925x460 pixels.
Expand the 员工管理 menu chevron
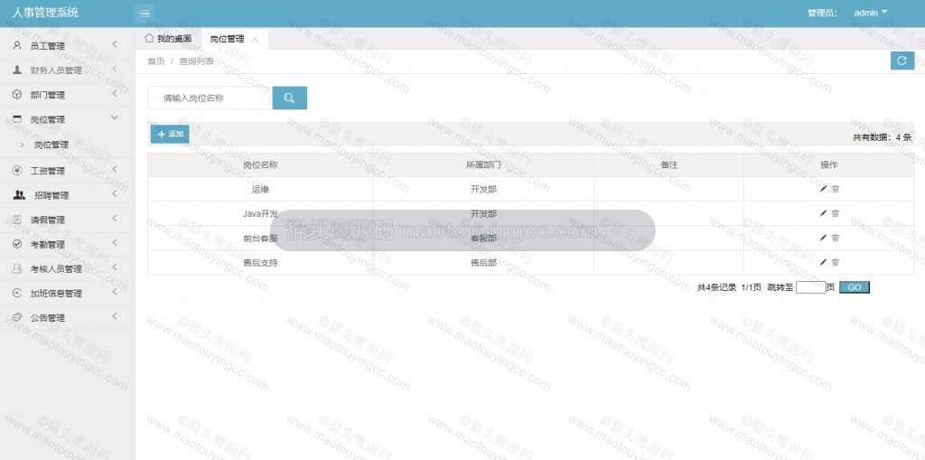click(x=115, y=44)
